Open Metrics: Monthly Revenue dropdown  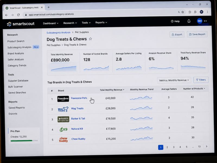[174, 80]
